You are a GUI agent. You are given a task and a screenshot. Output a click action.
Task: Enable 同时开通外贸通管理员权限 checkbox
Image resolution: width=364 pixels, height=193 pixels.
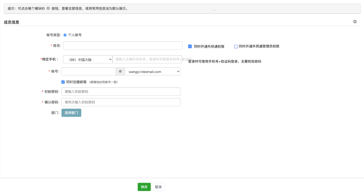click(236, 46)
